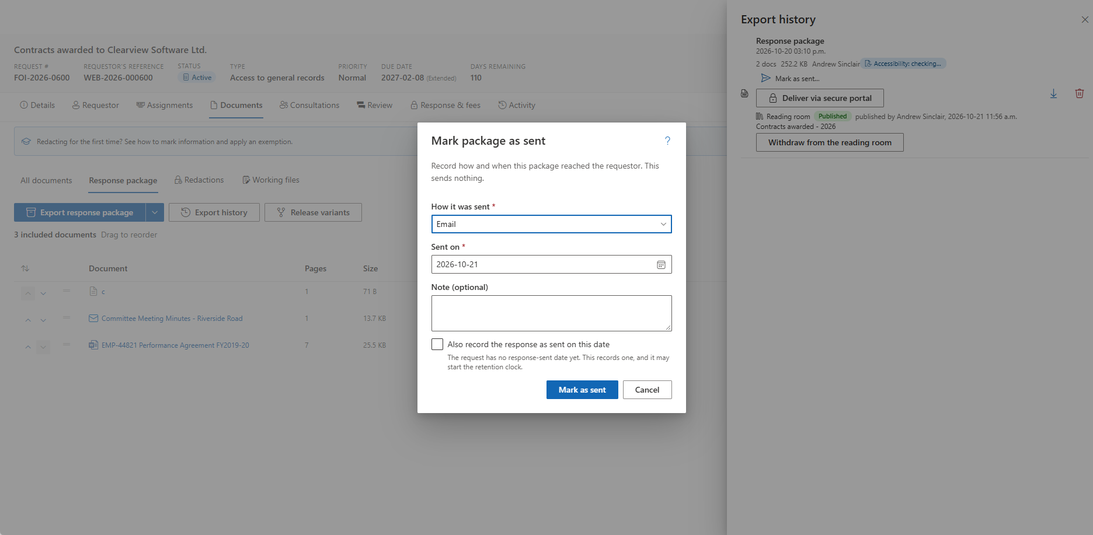Cancel the Mark package as sent dialog
The width and height of the screenshot is (1093, 535).
[647, 390]
